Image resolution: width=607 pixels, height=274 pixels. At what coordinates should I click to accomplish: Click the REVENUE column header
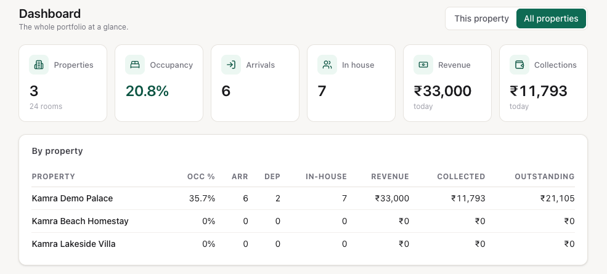[x=390, y=177]
